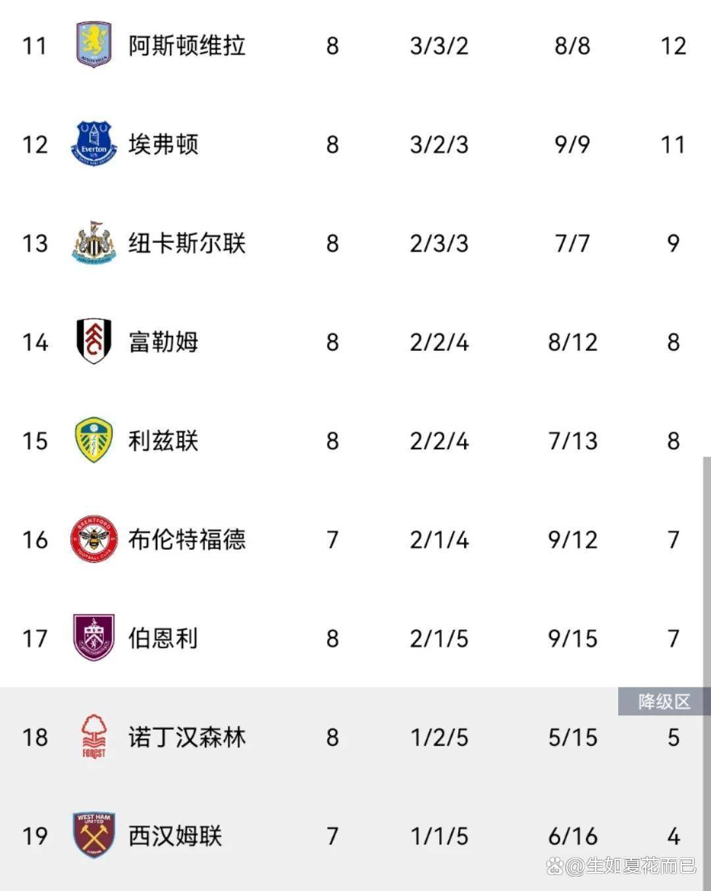This screenshot has height=891, width=711.
Task: Select the Newcastle United crest icon
Action: pos(93,242)
